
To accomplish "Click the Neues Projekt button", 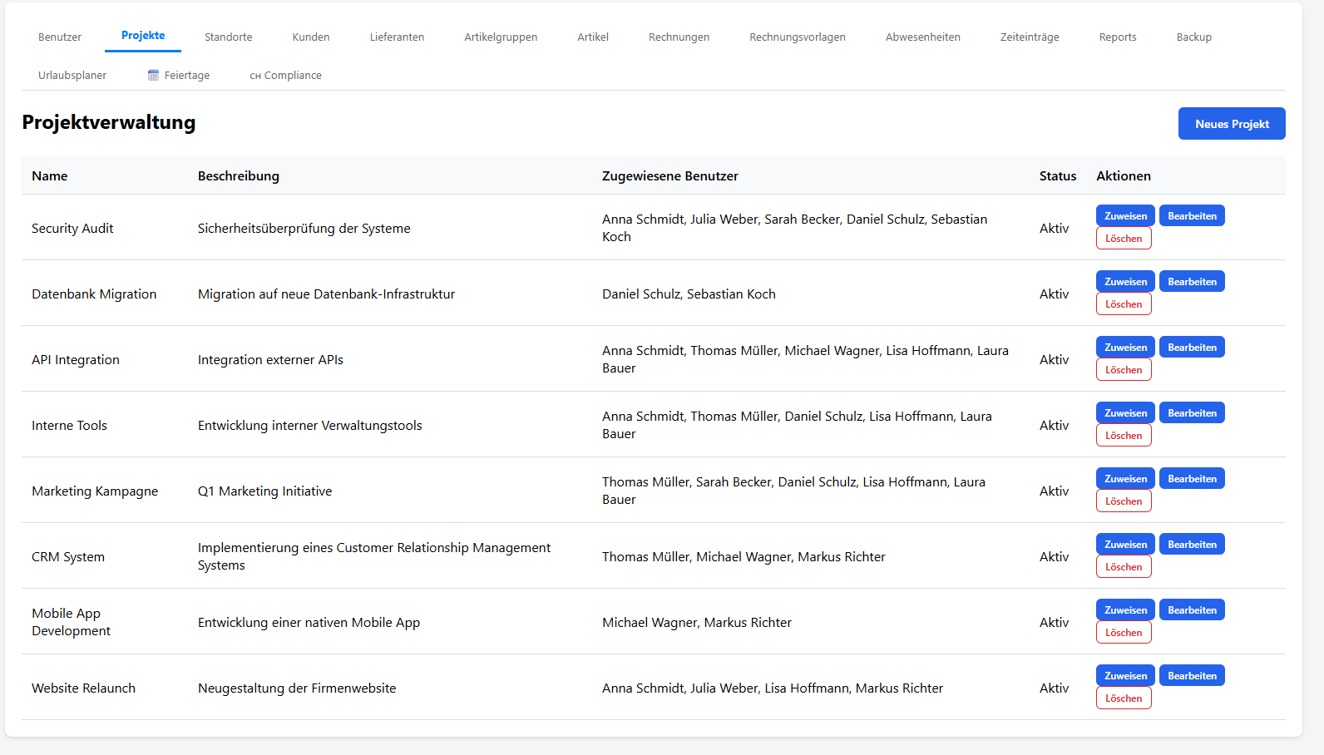I will tap(1232, 124).
